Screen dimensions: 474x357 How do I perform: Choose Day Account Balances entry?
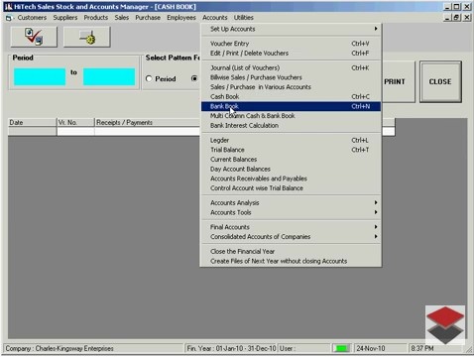coord(291,169)
